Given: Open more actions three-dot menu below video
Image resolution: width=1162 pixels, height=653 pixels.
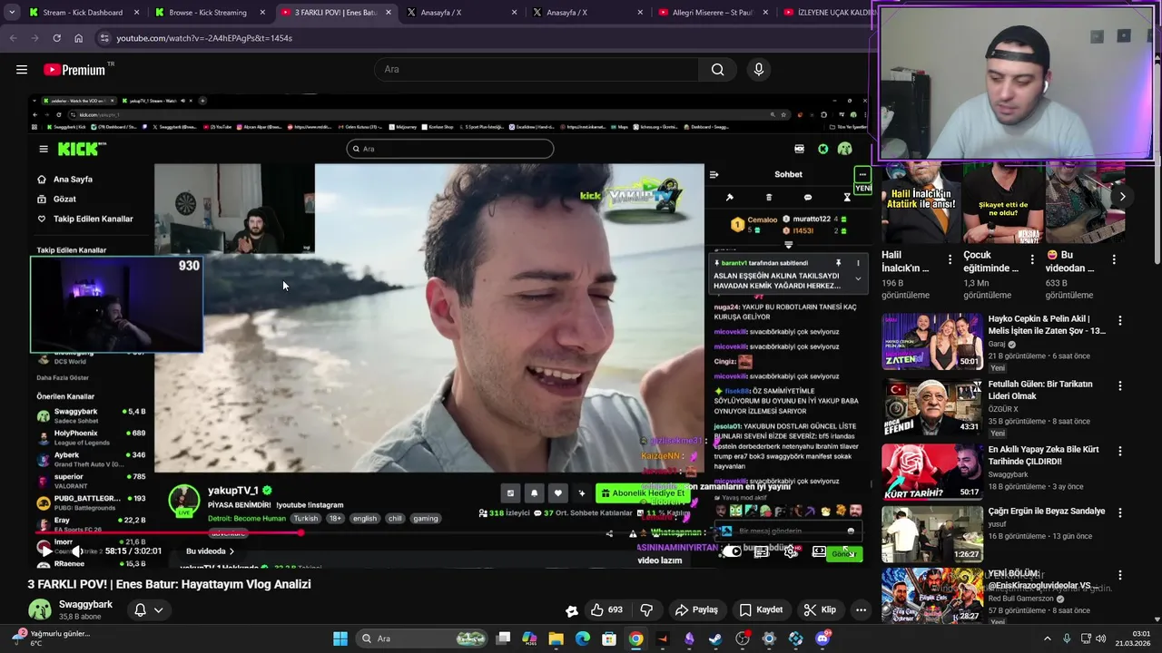Looking at the screenshot, I should pyautogui.click(x=861, y=609).
